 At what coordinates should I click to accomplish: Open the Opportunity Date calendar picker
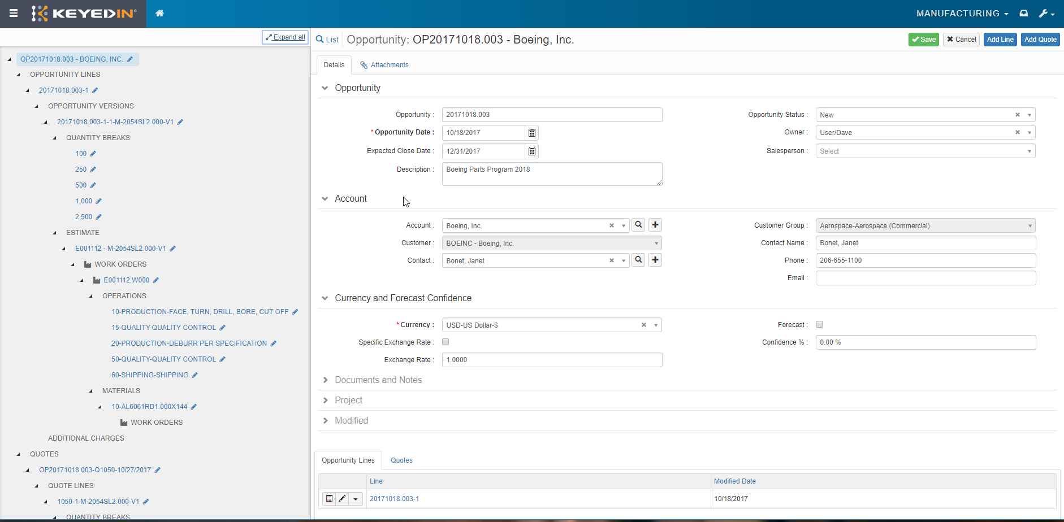pos(531,133)
